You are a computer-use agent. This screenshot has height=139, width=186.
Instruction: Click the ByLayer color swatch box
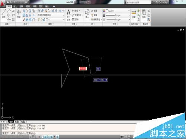click(x=107, y=11)
